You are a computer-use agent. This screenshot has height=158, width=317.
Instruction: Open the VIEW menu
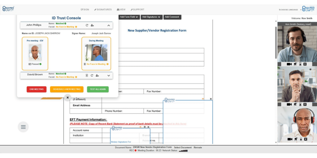[121, 10]
